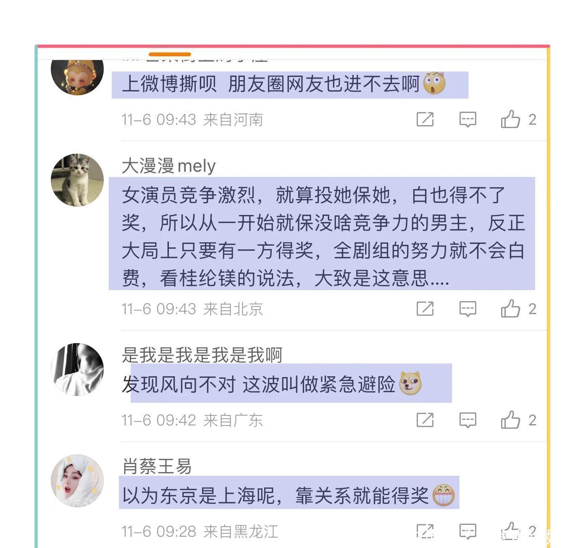This screenshot has height=548, width=583.
Task: Open 是我是我是我是我啊 user profile
Action: point(202,355)
